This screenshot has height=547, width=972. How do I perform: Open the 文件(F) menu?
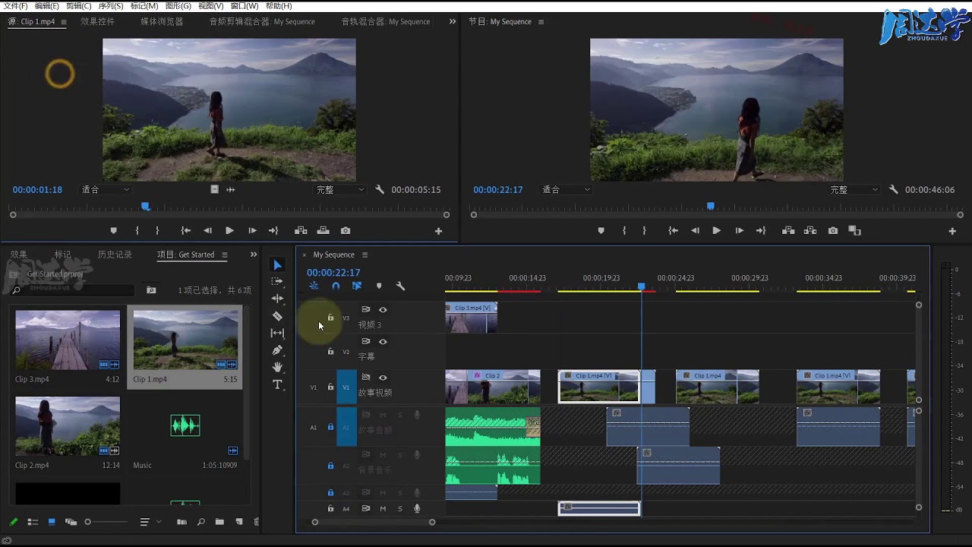(x=16, y=6)
